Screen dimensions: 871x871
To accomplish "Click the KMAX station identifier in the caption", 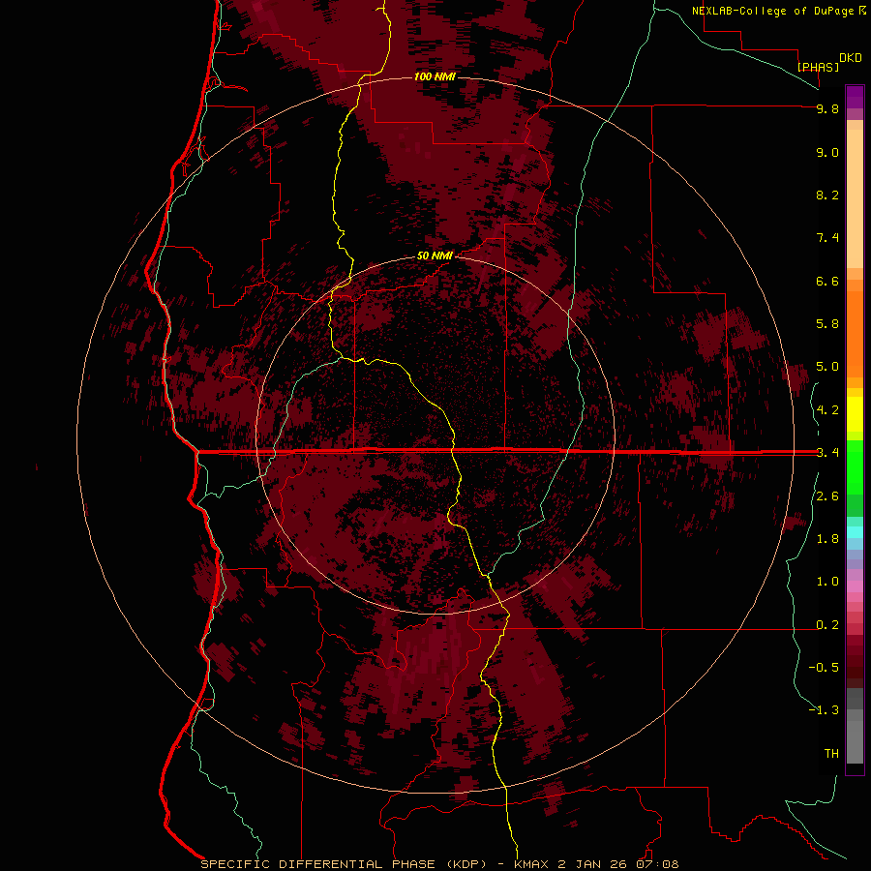I will pyautogui.click(x=531, y=864).
